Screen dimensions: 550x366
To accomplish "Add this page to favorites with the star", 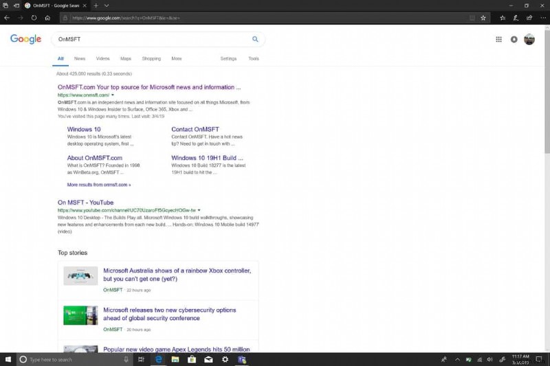I will coord(483,18).
